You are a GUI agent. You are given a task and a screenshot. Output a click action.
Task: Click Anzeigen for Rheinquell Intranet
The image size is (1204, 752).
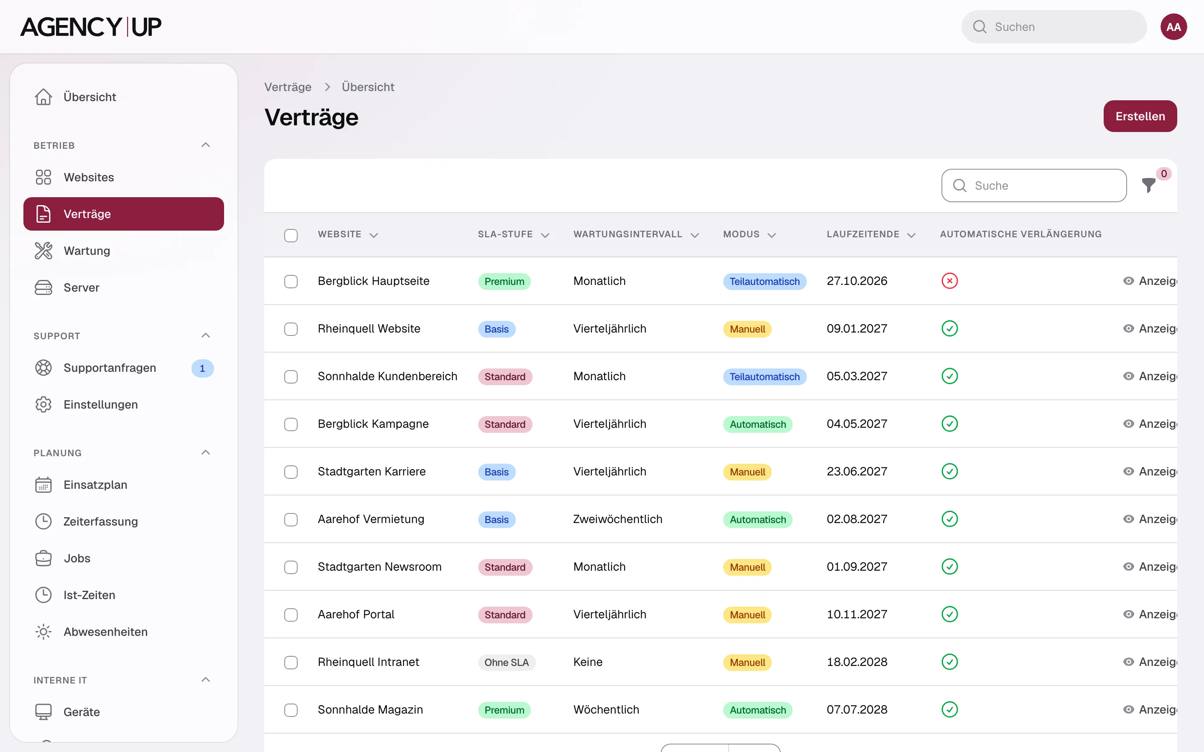(x=1150, y=662)
